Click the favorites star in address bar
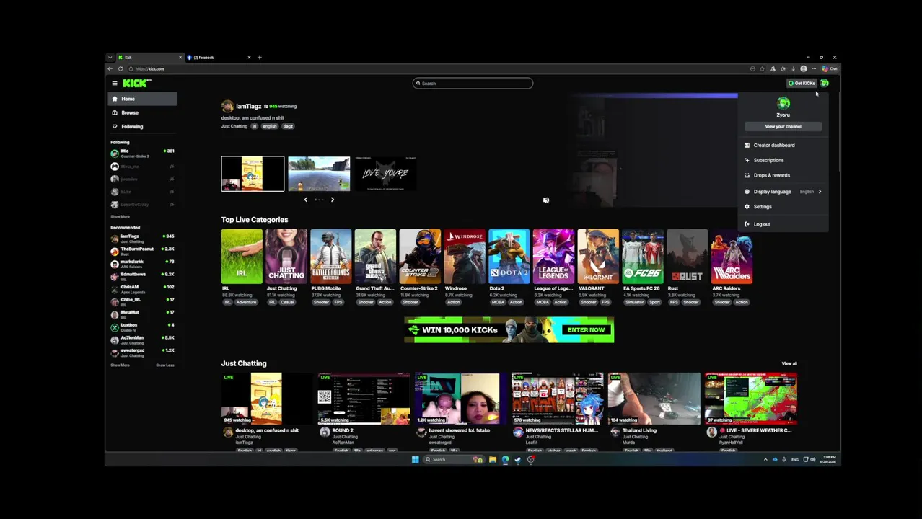 coord(762,69)
